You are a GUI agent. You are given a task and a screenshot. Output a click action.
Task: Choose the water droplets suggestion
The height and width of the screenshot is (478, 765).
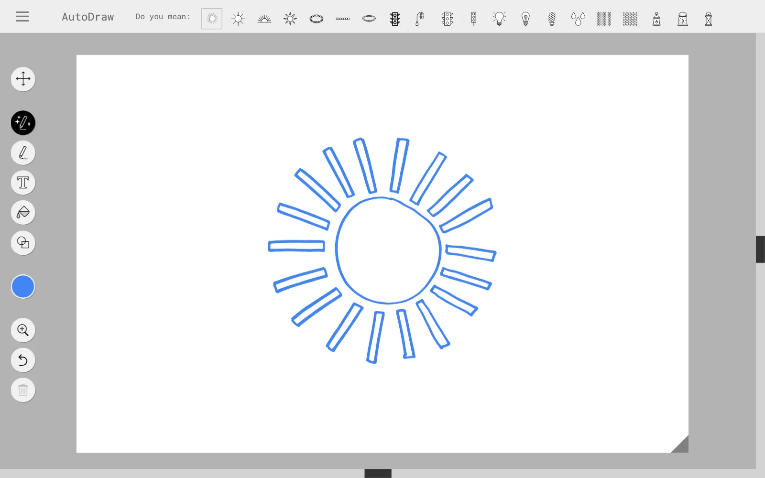tap(578, 19)
